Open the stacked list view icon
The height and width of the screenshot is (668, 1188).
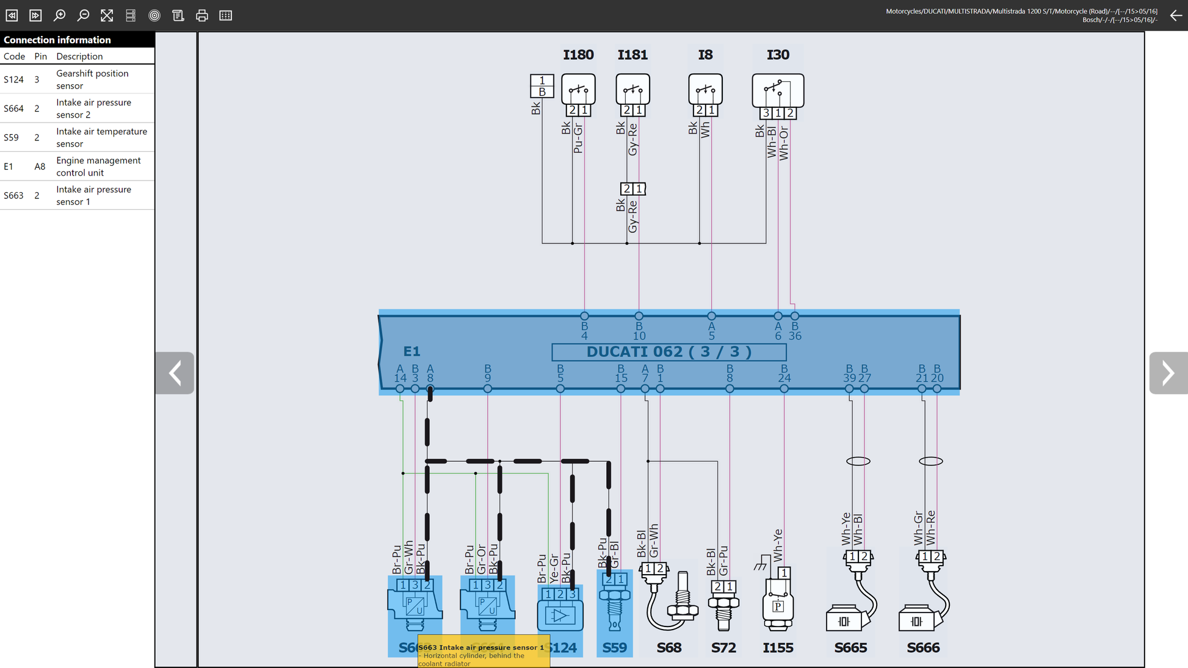coord(131,15)
